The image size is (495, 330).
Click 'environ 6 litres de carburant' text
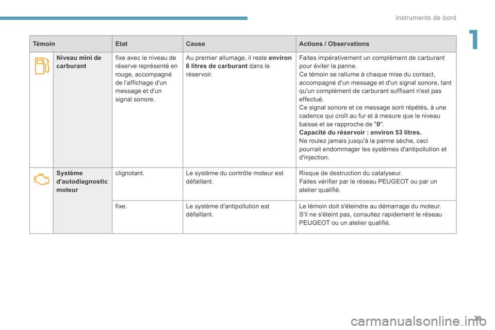pos(239,62)
